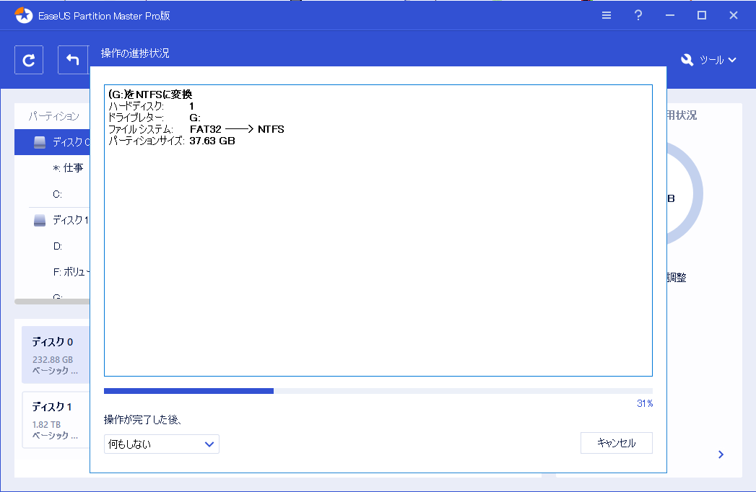Expand the right panel with the chevron arrow
Viewport: 756px width, 492px height.
pos(721,454)
